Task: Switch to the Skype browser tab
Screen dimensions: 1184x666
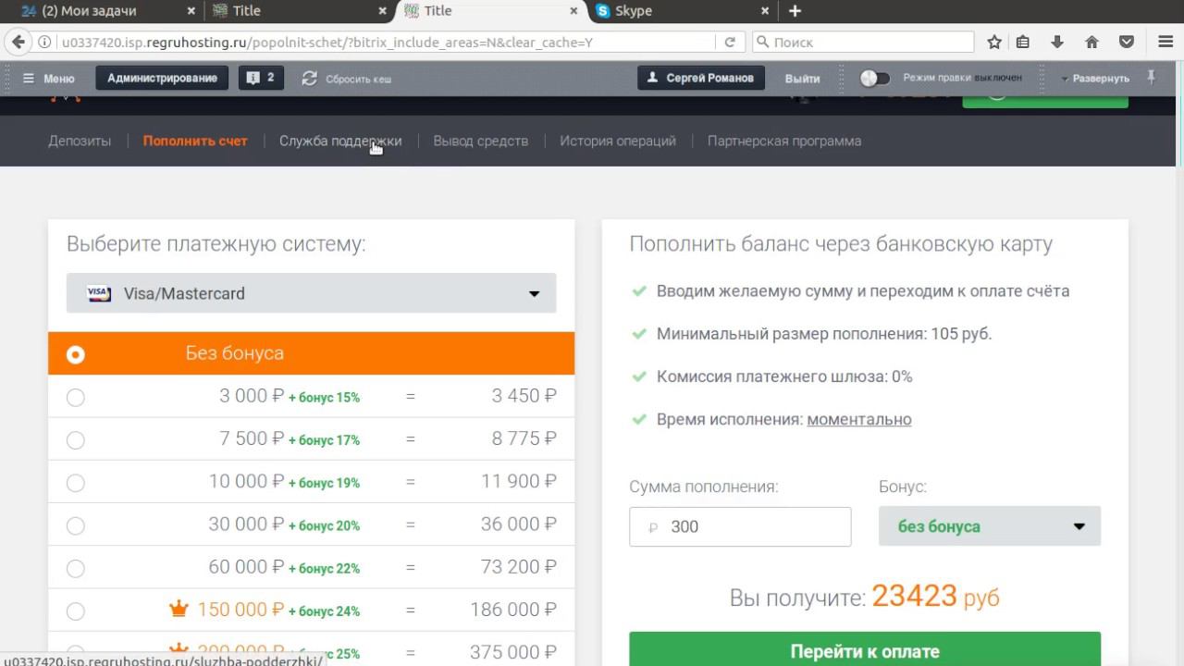Action: [x=684, y=11]
